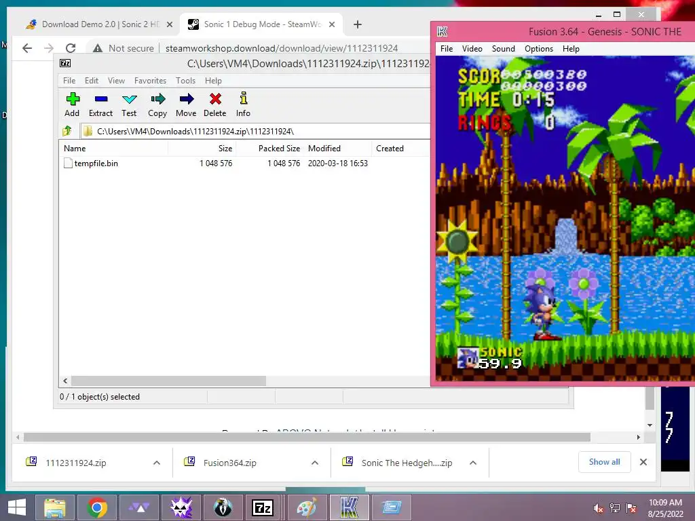Close the Sonic 1 Debug Mode tab
Screen dimensions: 695x521
point(331,24)
